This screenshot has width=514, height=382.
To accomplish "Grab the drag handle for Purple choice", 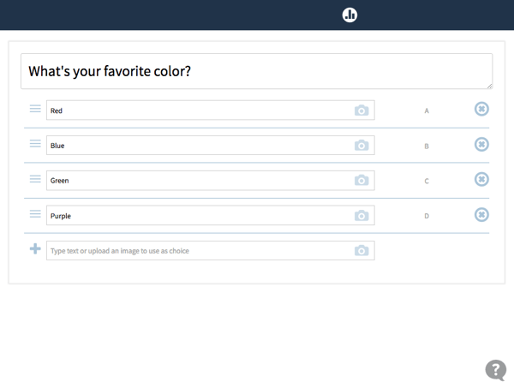I will click(x=35, y=214).
